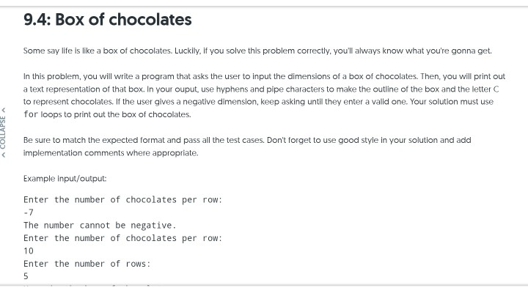Click the 'Some say life is like' paragraph
The width and height of the screenshot is (528, 296).
pyautogui.click(x=257, y=51)
